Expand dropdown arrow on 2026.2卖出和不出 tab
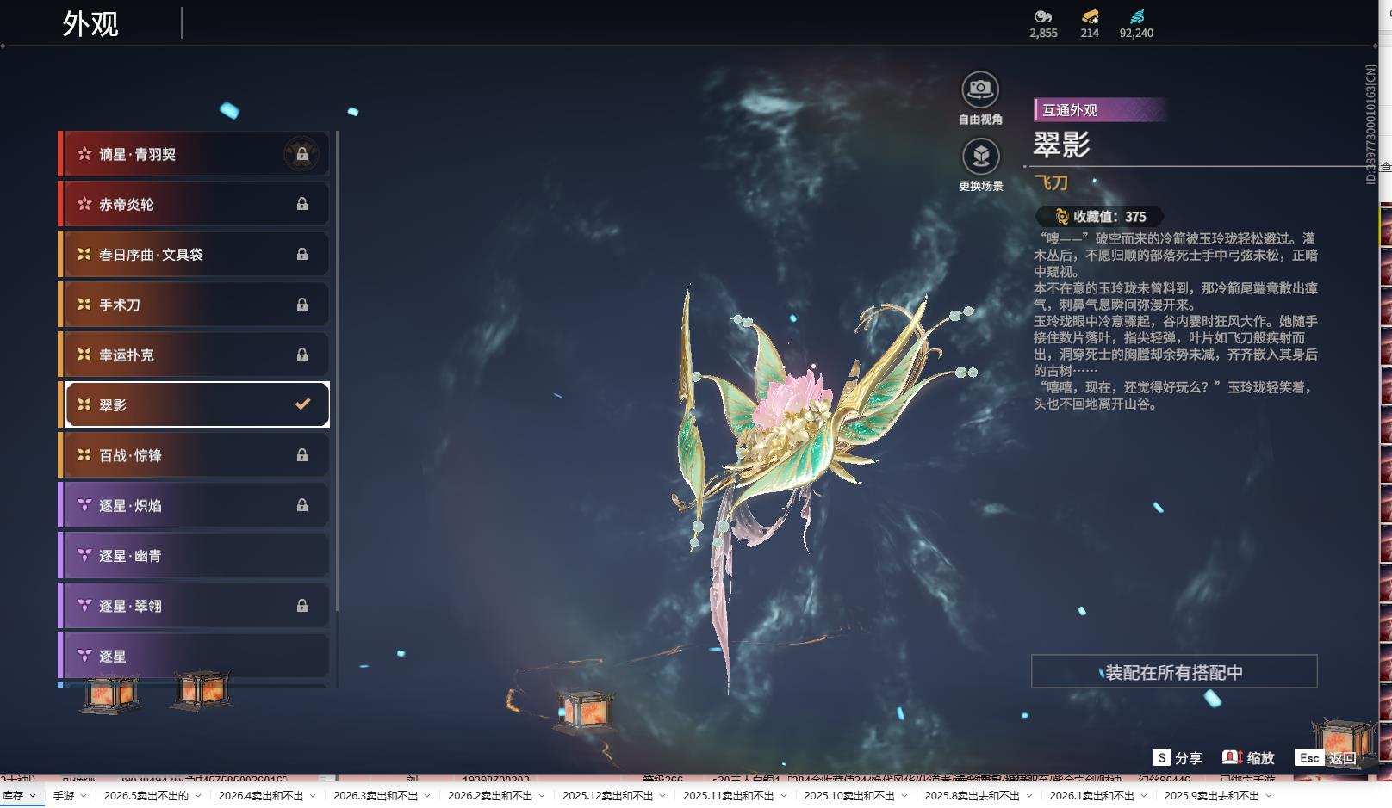 [x=544, y=796]
